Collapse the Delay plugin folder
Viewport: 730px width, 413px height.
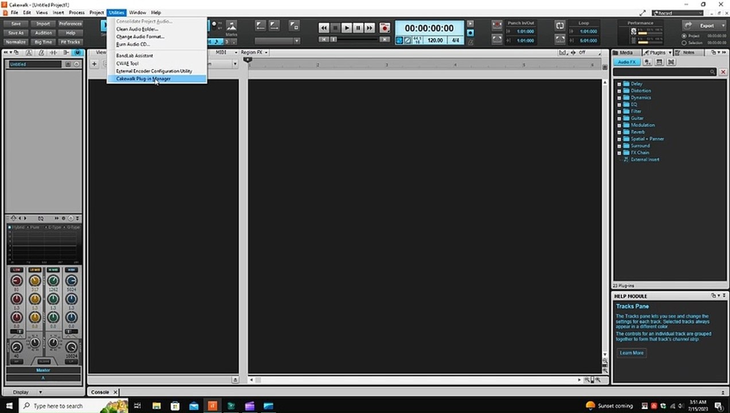click(619, 84)
